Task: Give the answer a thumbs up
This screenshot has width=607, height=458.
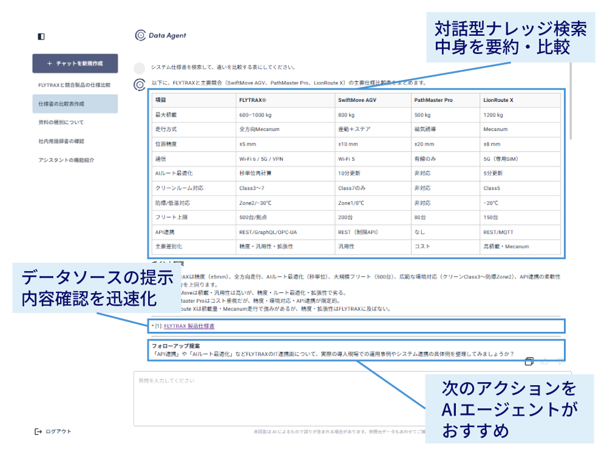Action: (544, 362)
